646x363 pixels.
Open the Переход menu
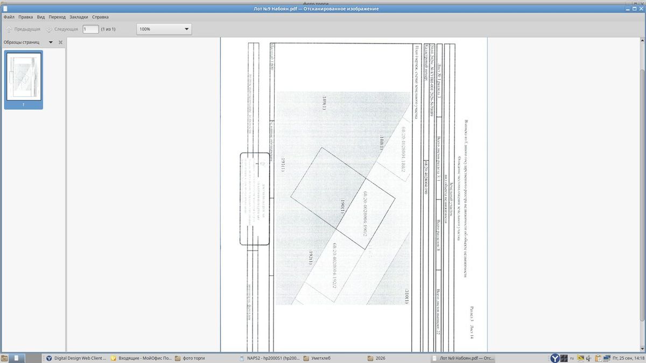click(57, 17)
